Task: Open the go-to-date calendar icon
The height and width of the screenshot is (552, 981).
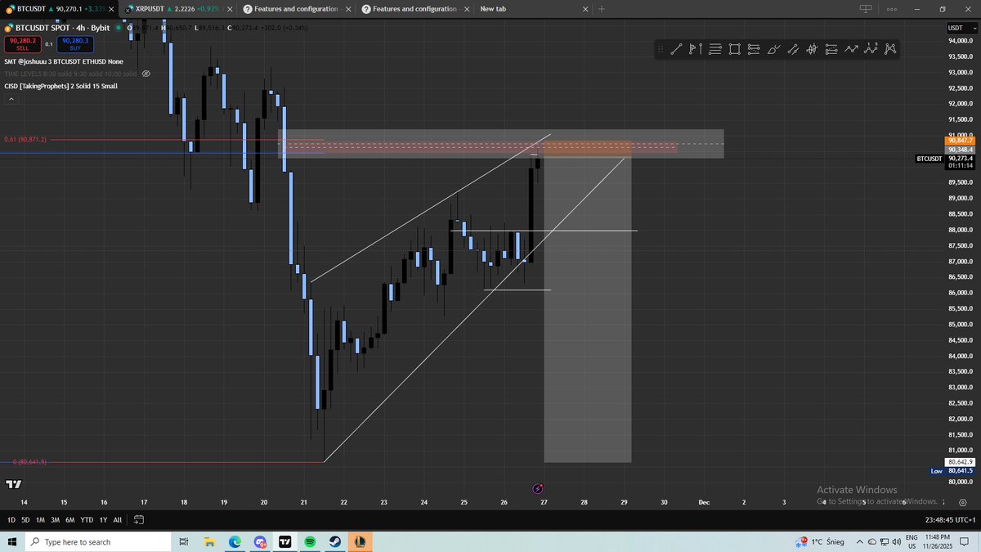Action: pos(139,520)
